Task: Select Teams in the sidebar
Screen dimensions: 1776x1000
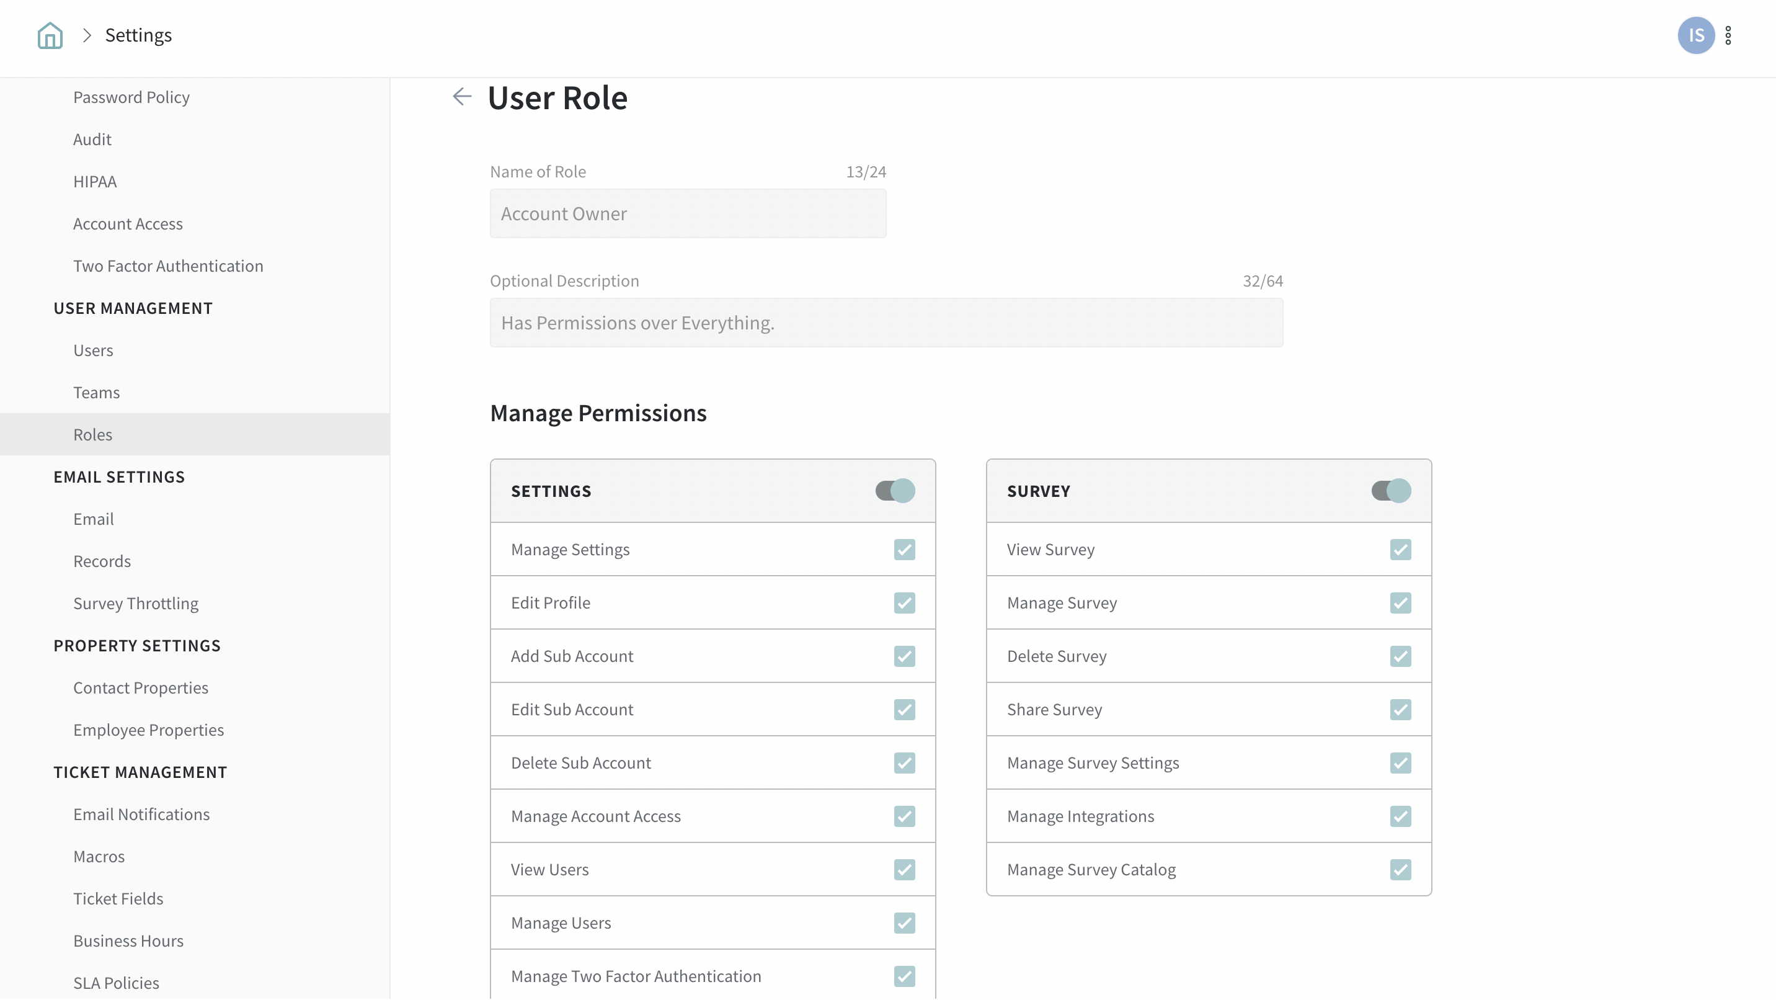Action: (97, 393)
